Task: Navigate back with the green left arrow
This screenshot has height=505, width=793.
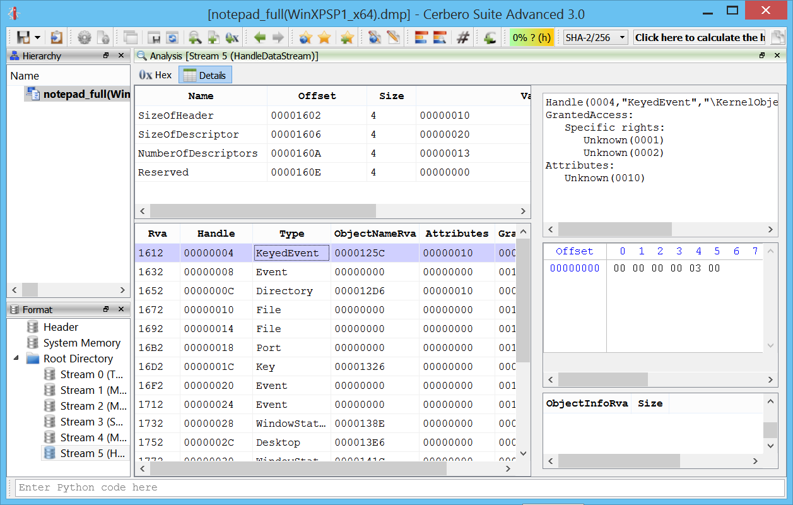Action: 259,37
